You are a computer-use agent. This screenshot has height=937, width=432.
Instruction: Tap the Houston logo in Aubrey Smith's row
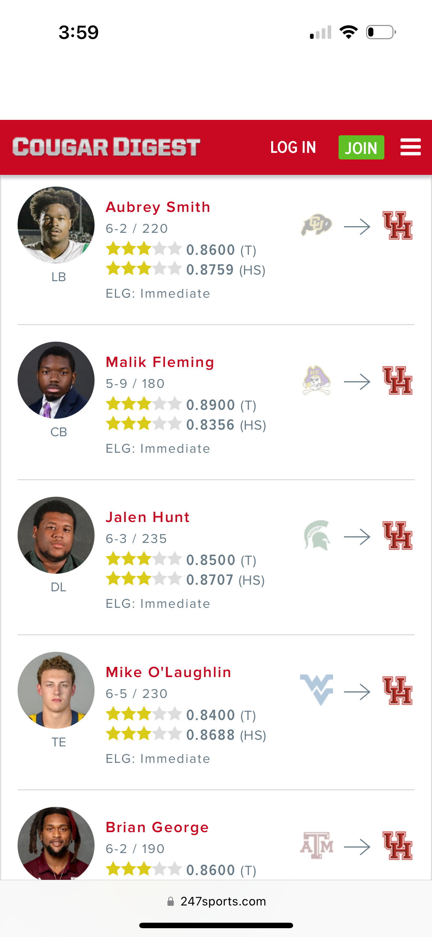point(398,225)
